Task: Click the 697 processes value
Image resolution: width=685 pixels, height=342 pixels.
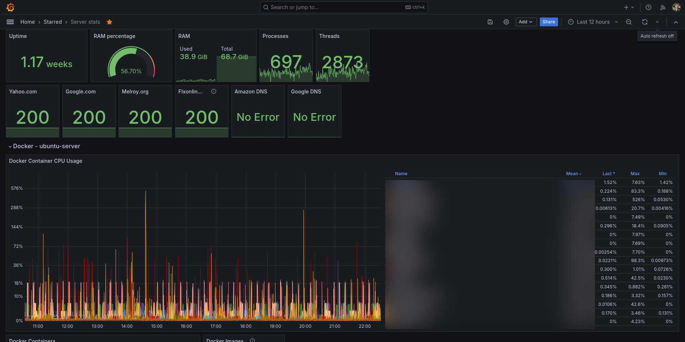Action: click(286, 62)
